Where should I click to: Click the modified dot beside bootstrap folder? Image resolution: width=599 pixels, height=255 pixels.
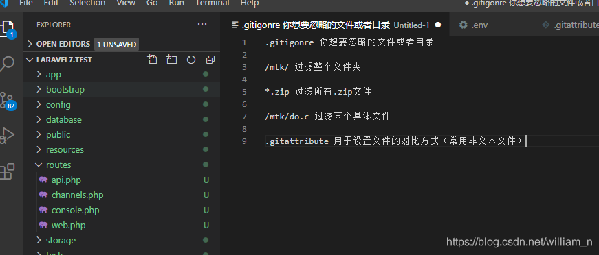point(206,89)
